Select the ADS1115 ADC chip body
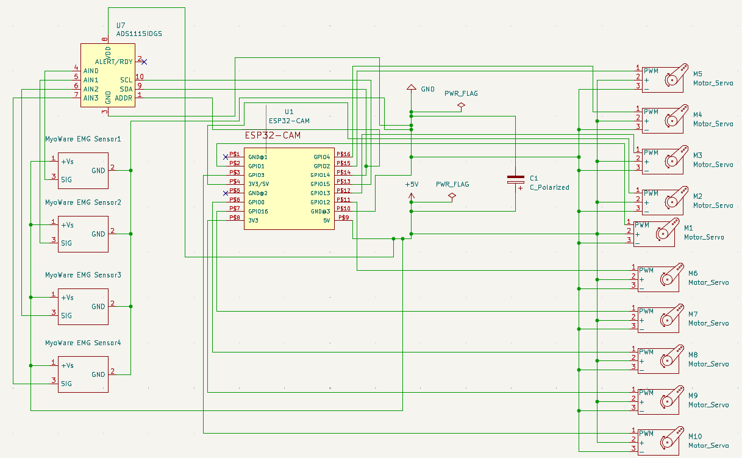Viewport: 742px width, 458px height. 108,75
